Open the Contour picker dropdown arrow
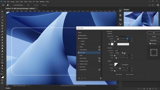This screenshot has width=160, height=90. [119, 65]
